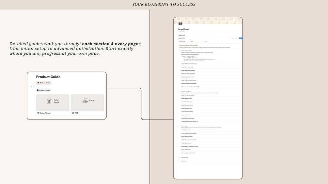Open the FAQ's gallery card cover
The height and width of the screenshot is (184, 328).
click(x=87, y=103)
